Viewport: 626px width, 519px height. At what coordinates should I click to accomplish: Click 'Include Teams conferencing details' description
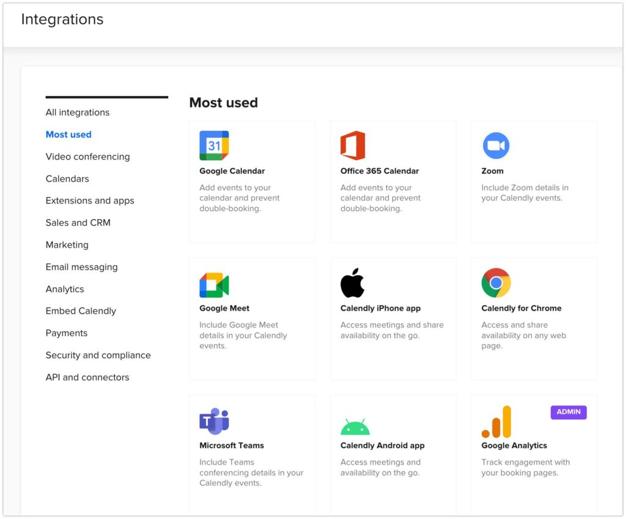coord(251,473)
